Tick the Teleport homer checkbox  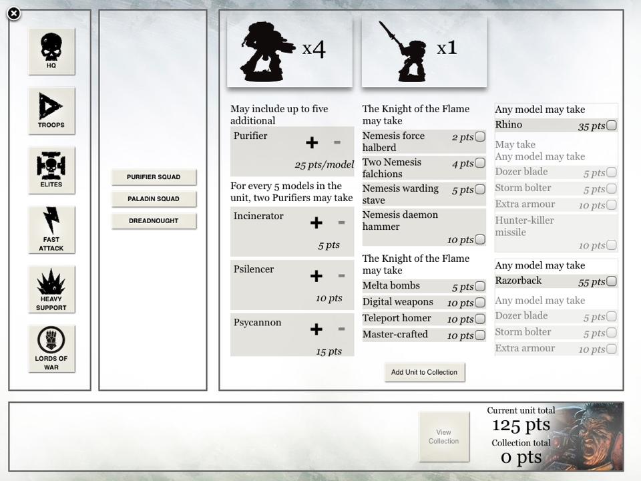[x=480, y=319]
